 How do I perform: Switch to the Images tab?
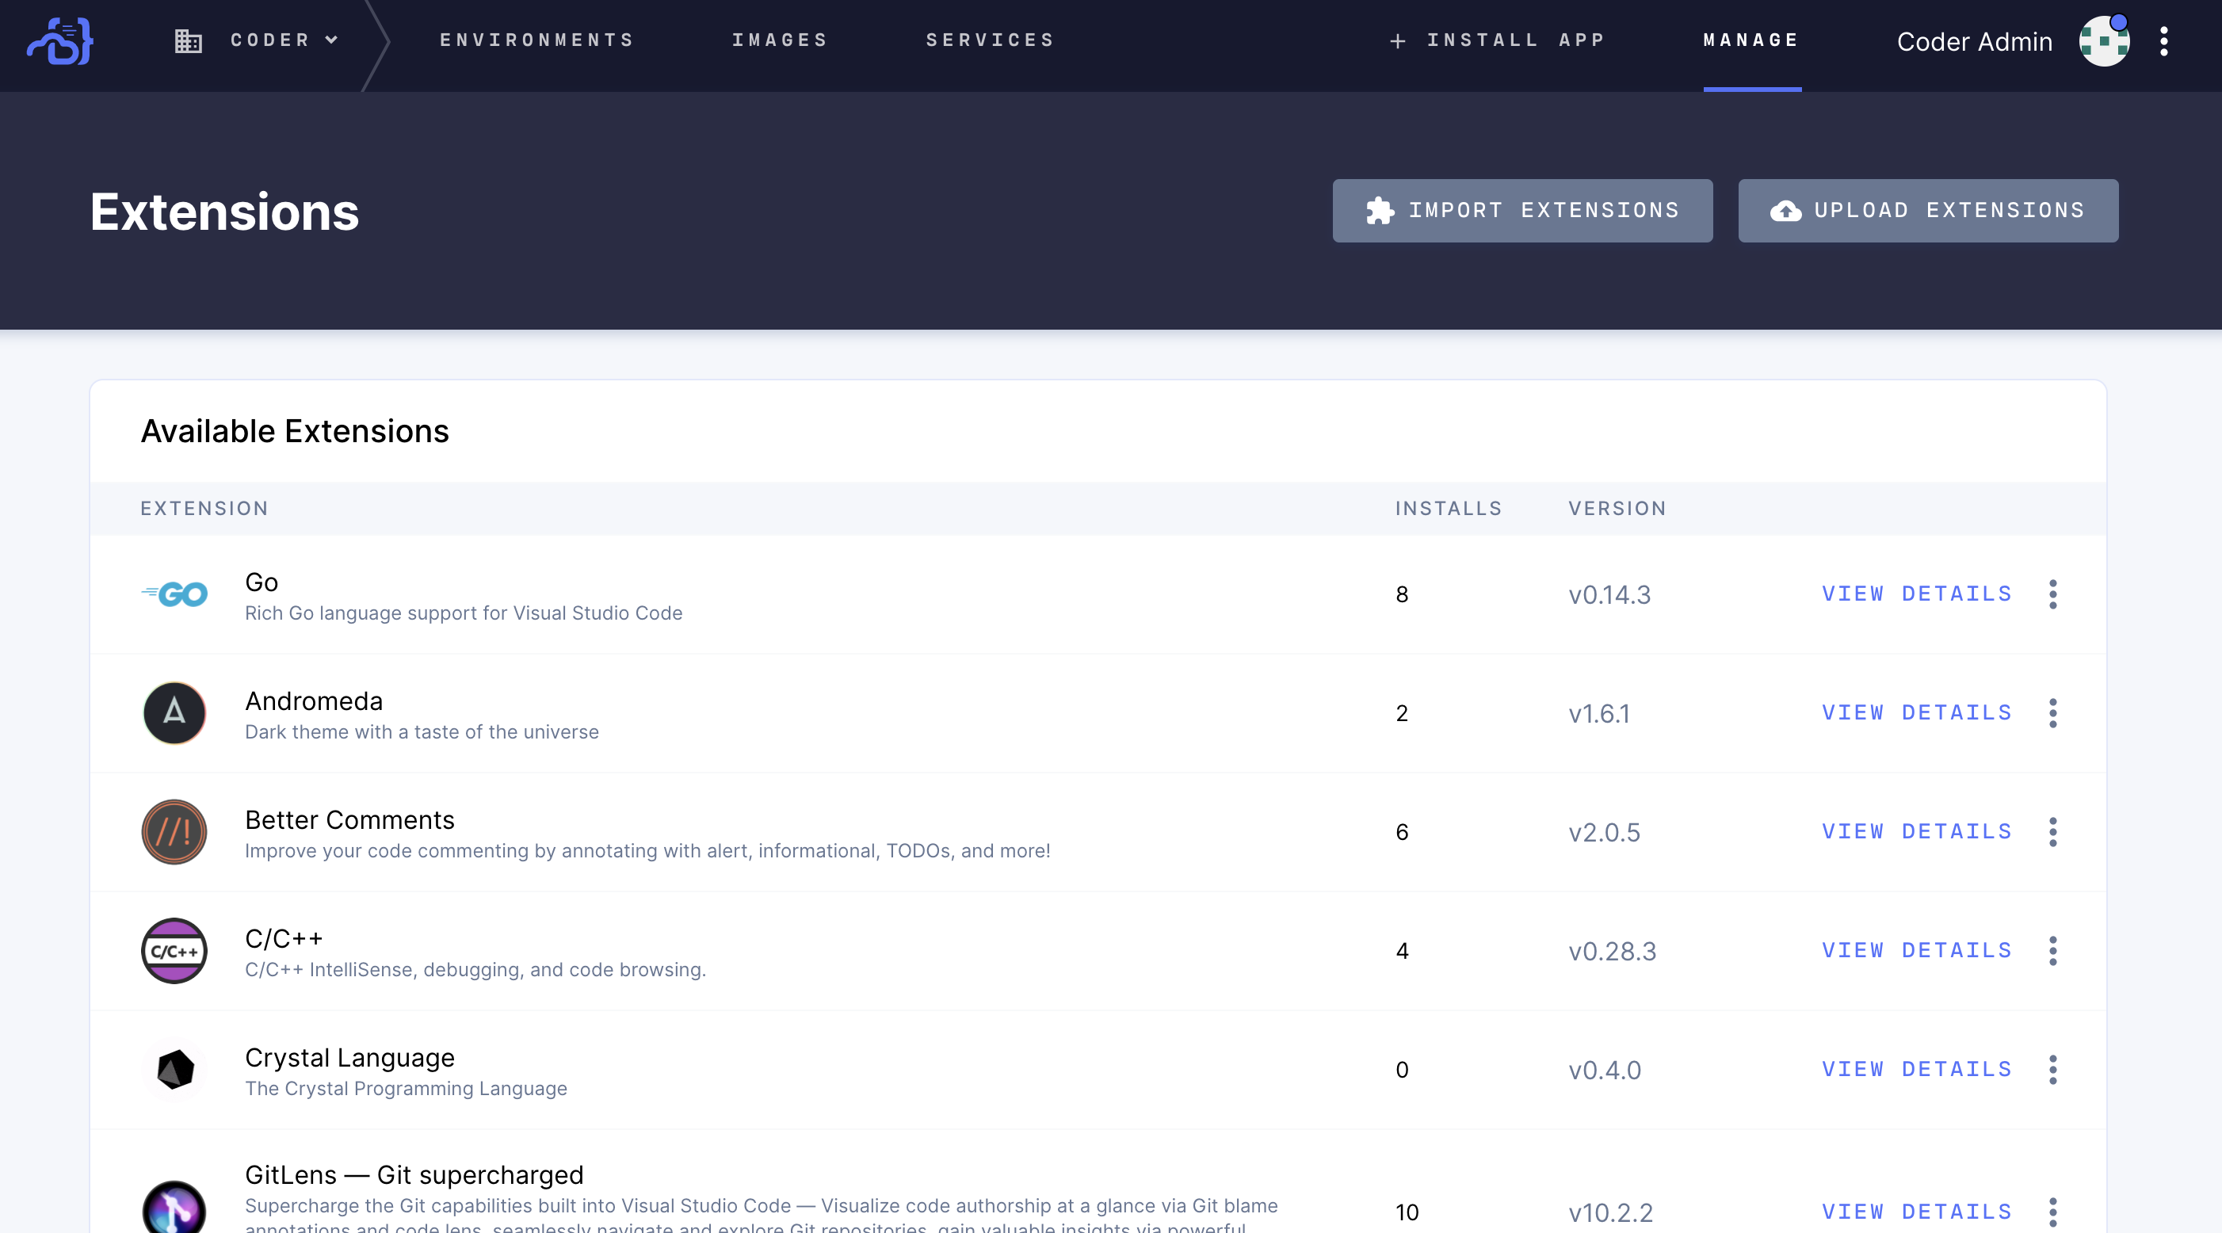(x=779, y=40)
